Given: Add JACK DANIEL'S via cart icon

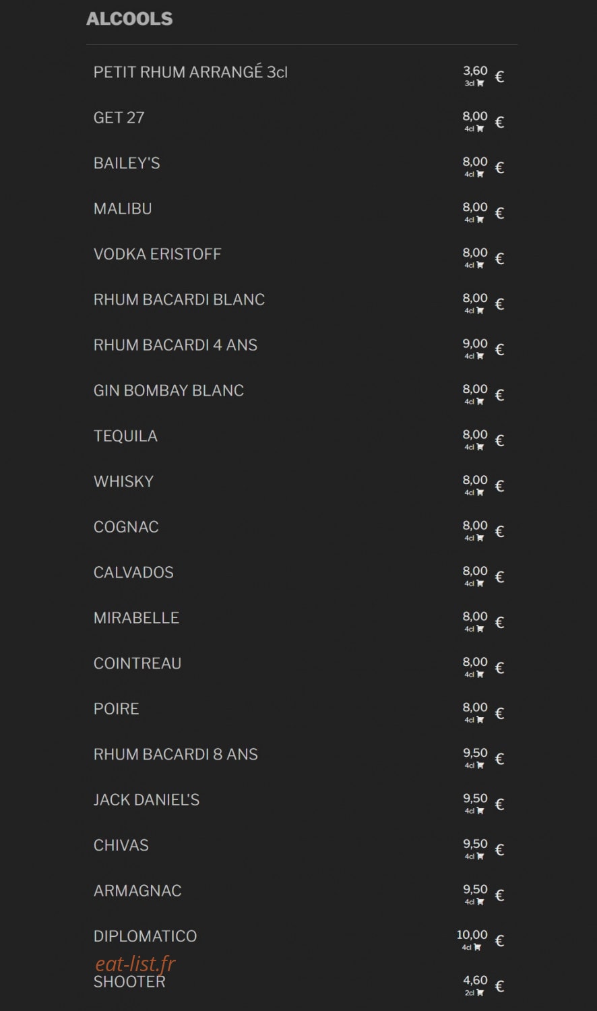Looking at the screenshot, I should (480, 811).
